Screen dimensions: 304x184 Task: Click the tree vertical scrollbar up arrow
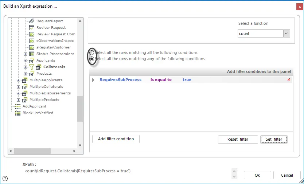pos(80,21)
